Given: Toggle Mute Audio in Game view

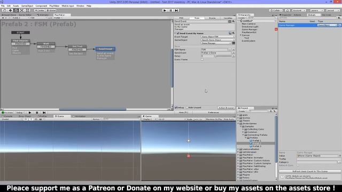Looking at the screenshot, I should (x=229, y=119).
